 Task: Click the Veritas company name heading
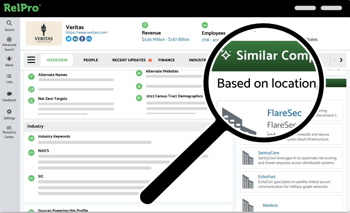tap(75, 27)
